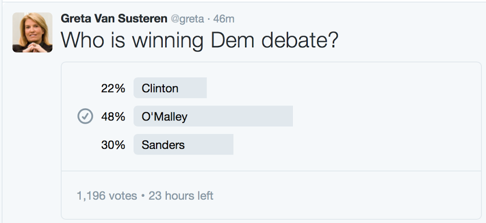The width and height of the screenshot is (486, 223).
Task: Click the divider line above the vote count
Action: 271,171
